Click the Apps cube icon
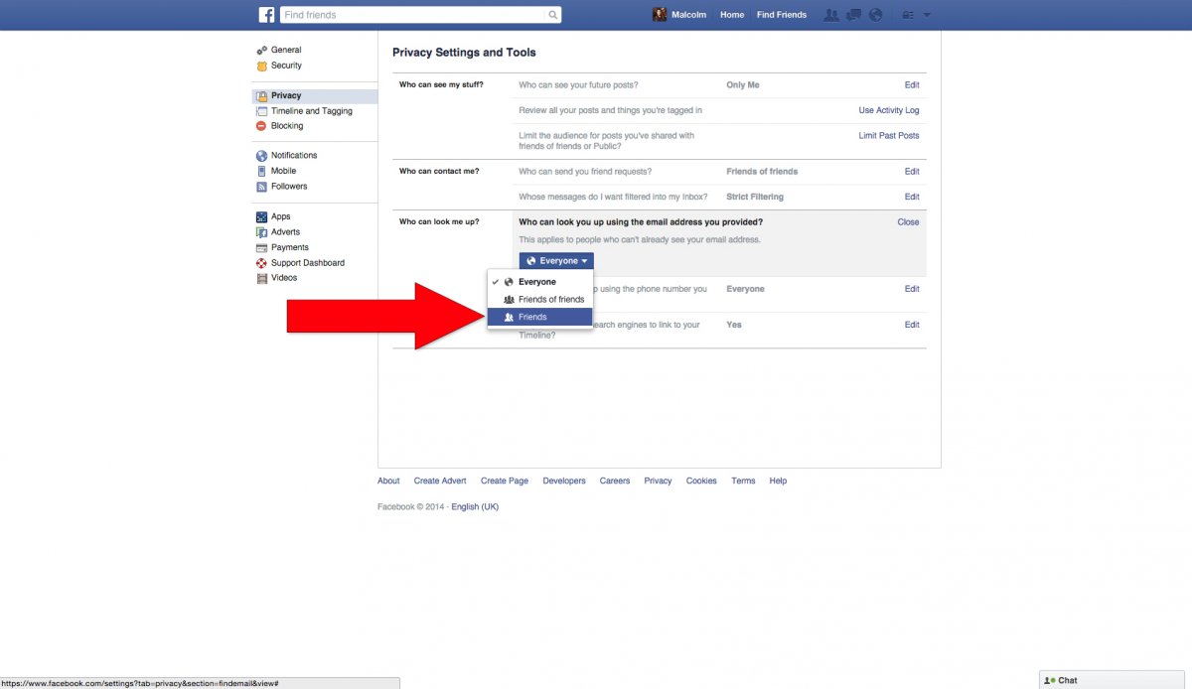The width and height of the screenshot is (1192, 689). 261,216
